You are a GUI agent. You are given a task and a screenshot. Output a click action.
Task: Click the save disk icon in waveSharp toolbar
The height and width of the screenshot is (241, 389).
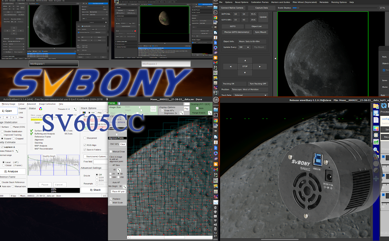coord(376,113)
